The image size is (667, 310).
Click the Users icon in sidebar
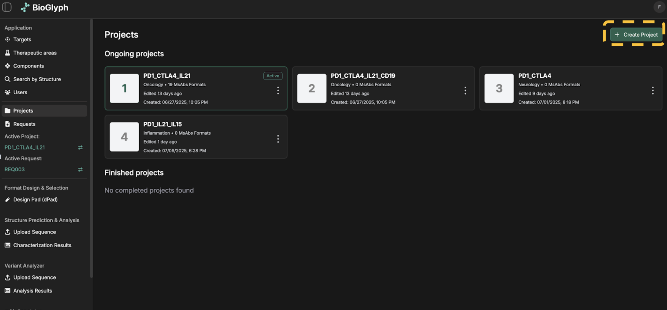[8, 92]
